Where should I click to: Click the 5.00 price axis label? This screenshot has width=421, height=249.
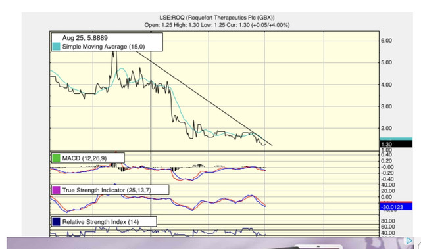pos(386,62)
